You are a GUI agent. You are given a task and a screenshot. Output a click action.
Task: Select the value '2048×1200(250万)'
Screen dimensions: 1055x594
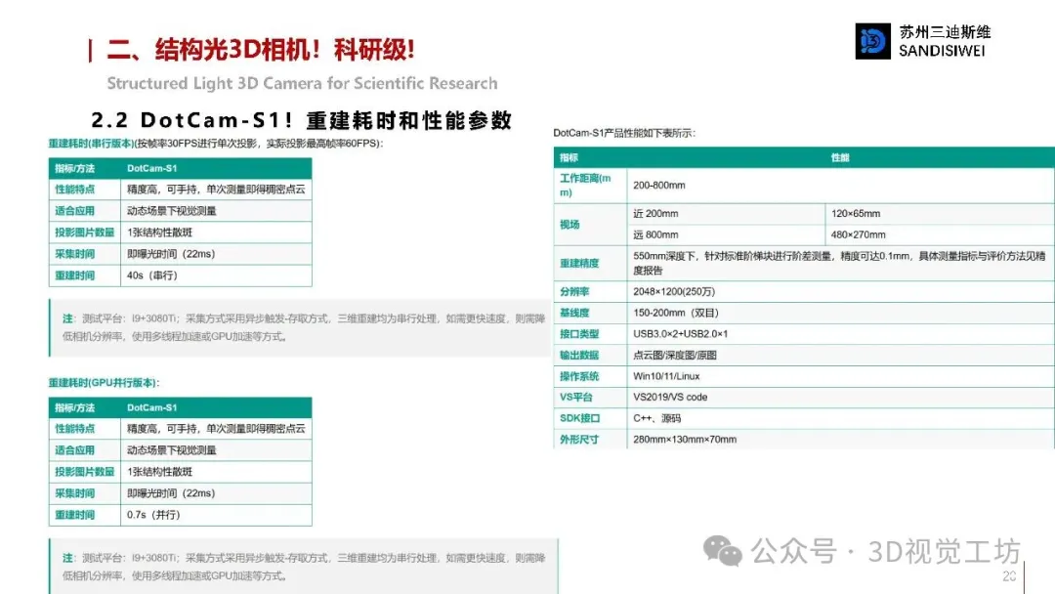tap(674, 291)
